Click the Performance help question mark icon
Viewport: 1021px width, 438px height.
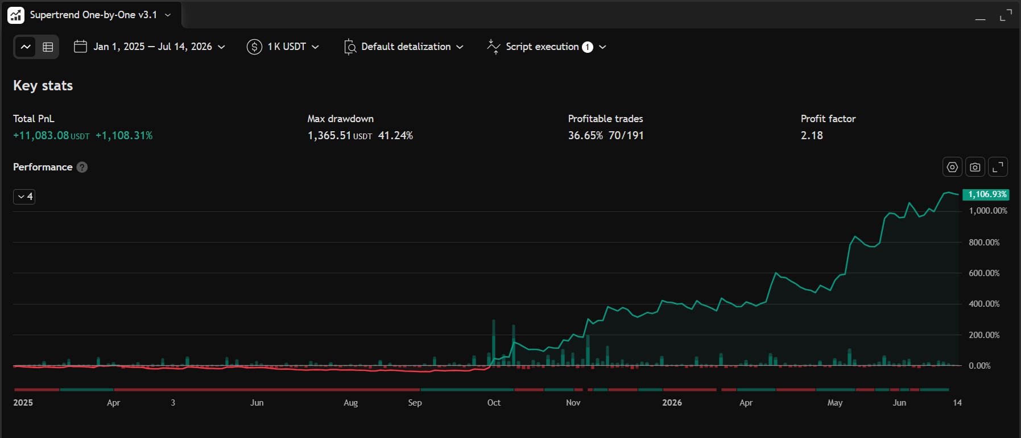pyautogui.click(x=82, y=167)
